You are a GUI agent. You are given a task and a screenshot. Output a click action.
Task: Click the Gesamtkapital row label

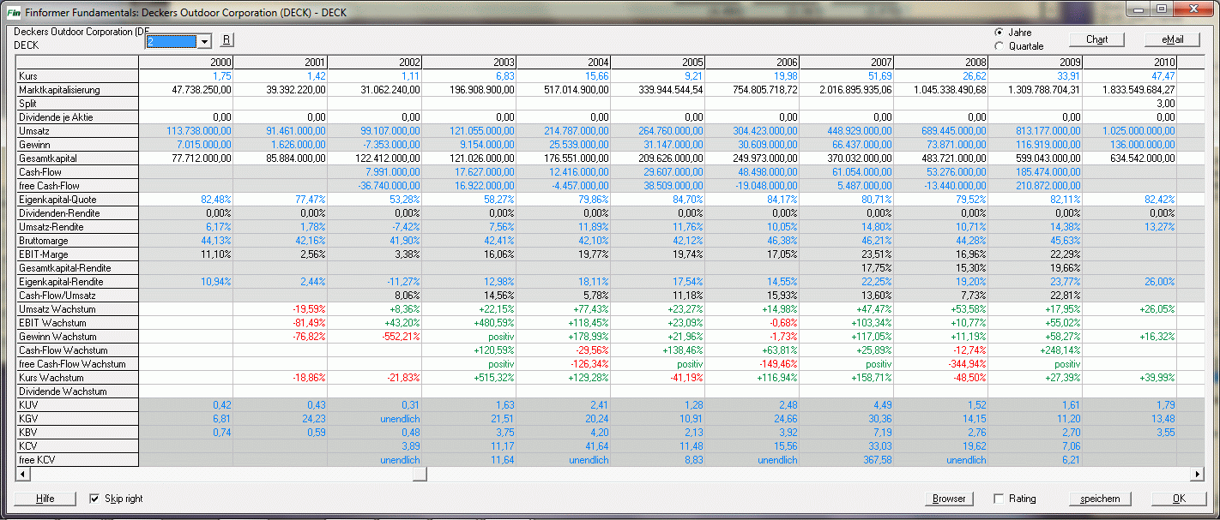(77, 158)
